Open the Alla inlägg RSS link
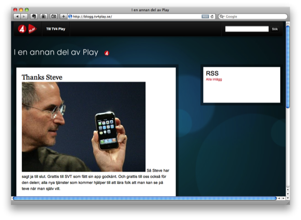301x220 pixels. point(214,79)
